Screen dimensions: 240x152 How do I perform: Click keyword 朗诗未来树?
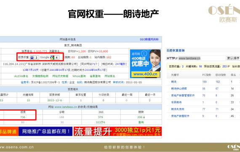coord(178,109)
